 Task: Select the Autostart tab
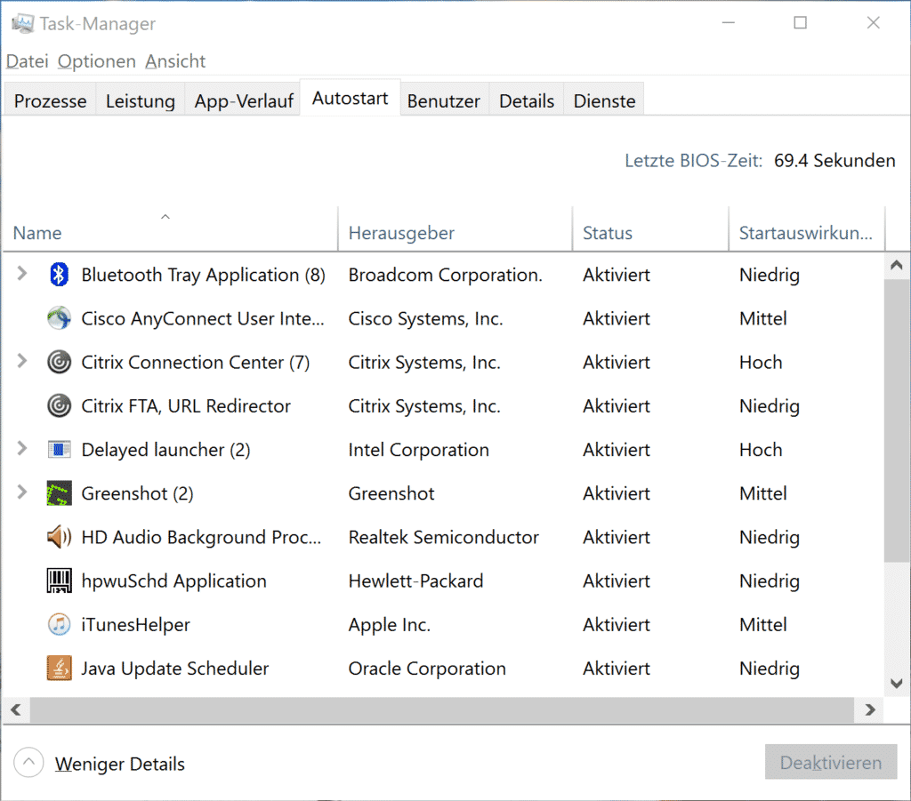click(350, 98)
